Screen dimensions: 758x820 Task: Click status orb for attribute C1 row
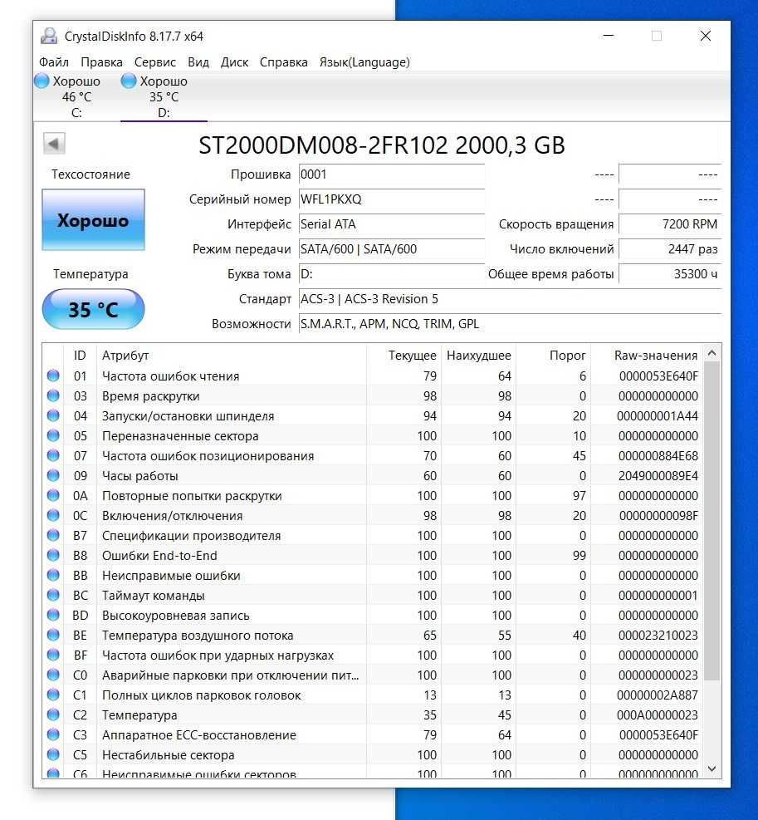click(53, 695)
